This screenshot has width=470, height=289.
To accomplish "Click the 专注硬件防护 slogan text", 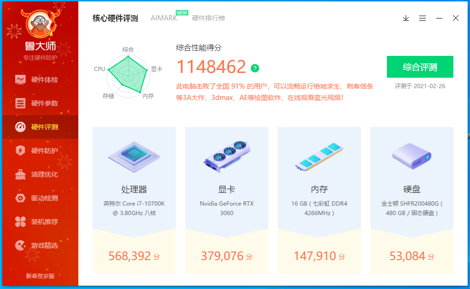I will click(40, 58).
